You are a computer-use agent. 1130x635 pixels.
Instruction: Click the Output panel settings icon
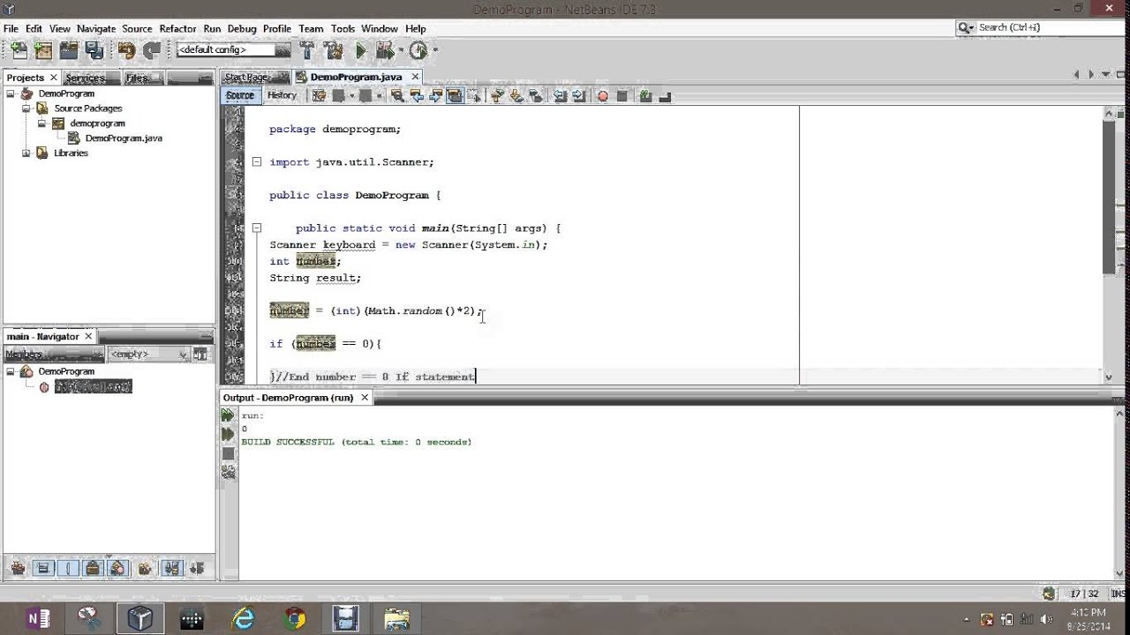point(228,473)
